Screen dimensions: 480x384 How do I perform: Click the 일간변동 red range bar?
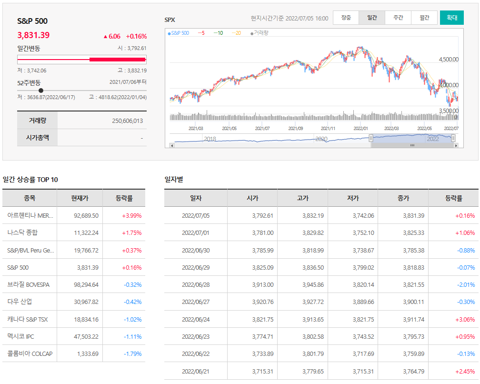pos(118,60)
